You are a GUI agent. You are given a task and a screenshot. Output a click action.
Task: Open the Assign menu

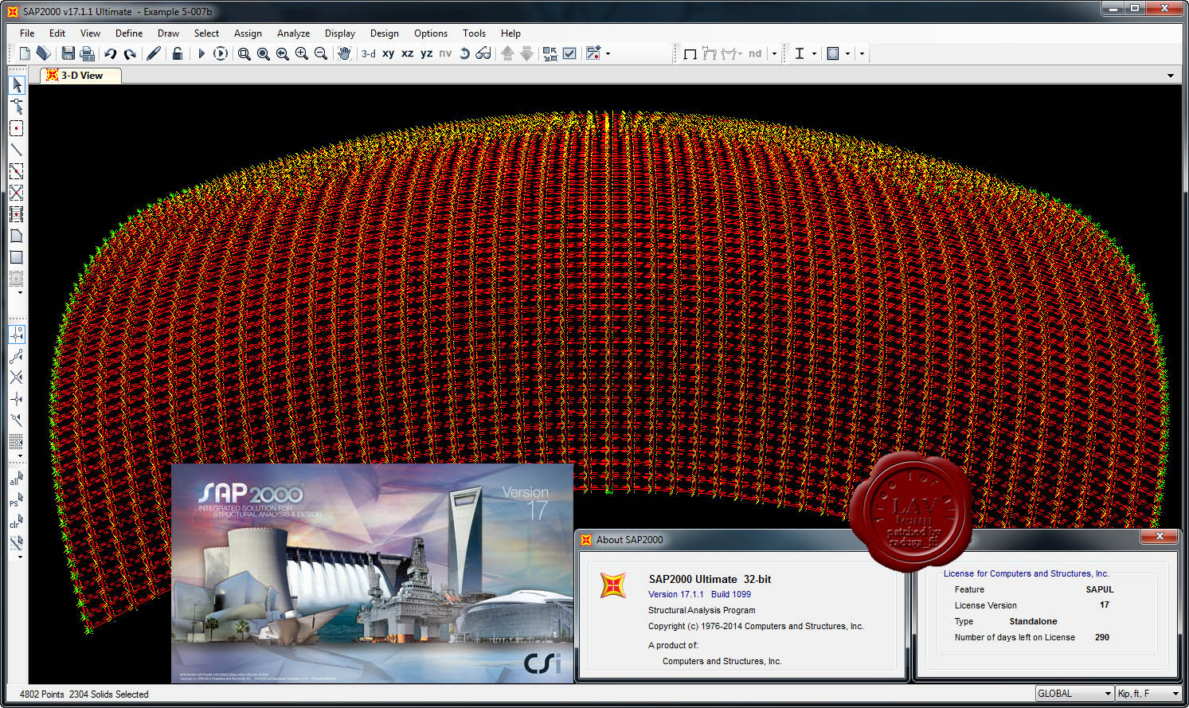coord(248,33)
